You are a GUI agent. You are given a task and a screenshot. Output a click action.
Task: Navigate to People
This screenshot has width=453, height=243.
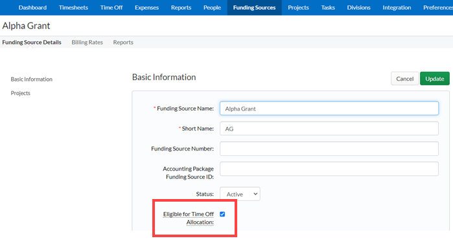(212, 8)
